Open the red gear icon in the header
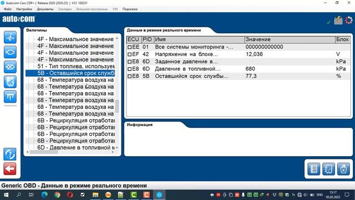Image resolution: width=355 pixels, height=200 pixels. click(349, 20)
